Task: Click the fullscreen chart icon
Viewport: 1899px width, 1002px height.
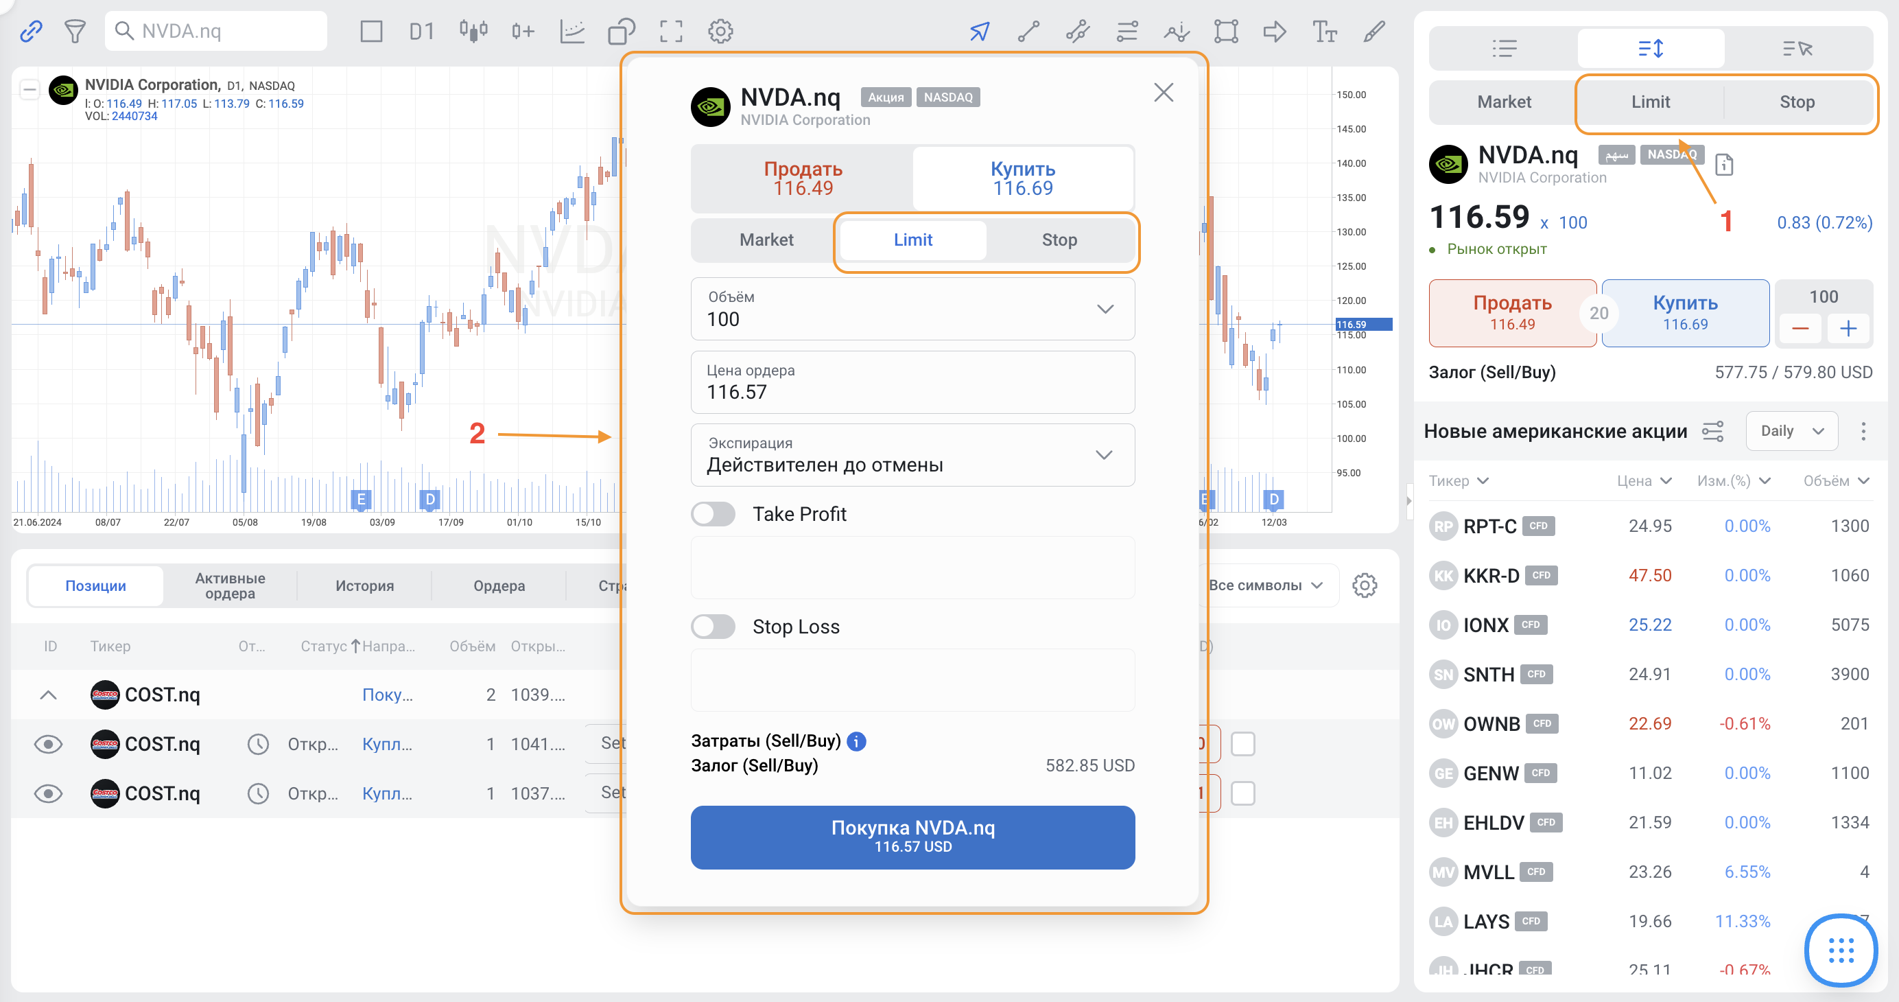Action: point(671,31)
